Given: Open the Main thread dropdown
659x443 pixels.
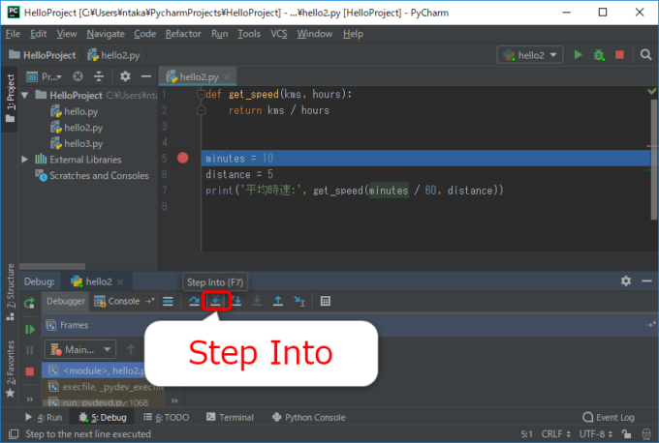Looking at the screenshot, I should tap(79, 349).
